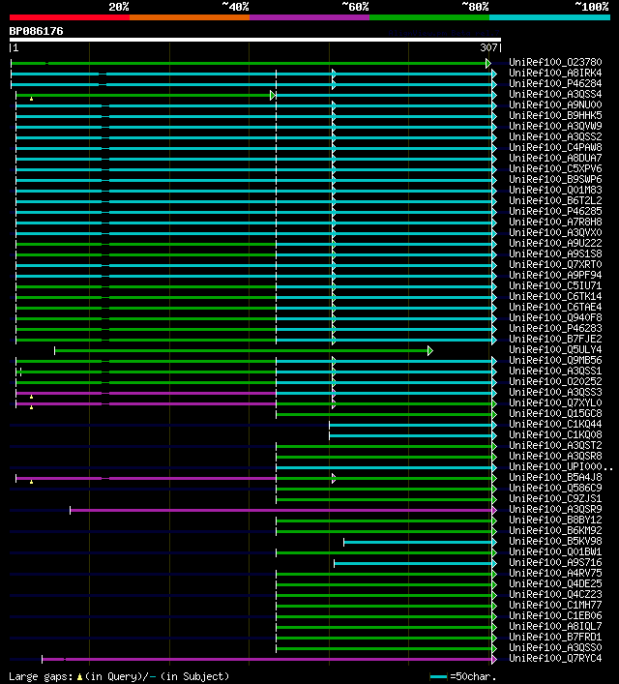Screen dimensions: 619x684
Task: Select the UniRef100_A9PF94 label
Action: (x=555, y=276)
